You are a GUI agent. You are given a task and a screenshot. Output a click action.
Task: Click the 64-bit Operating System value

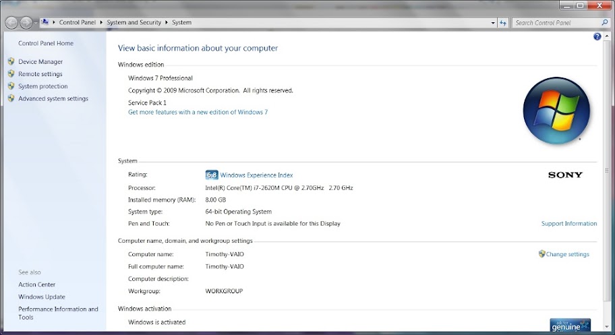coord(239,212)
